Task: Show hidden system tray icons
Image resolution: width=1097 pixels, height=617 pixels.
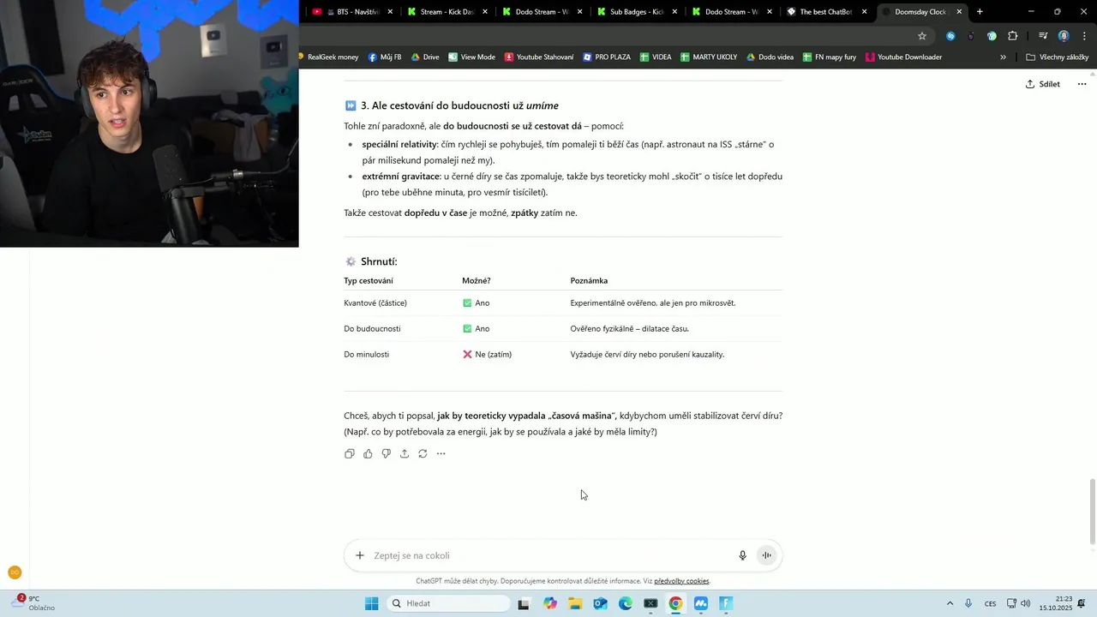Action: 950,603
